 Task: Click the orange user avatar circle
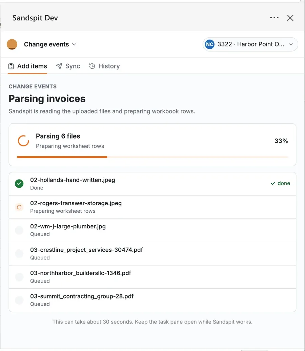pyautogui.click(x=12, y=44)
